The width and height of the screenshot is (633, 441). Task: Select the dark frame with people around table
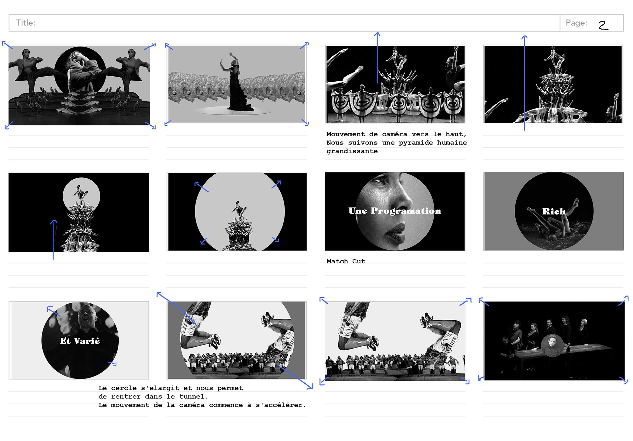click(554, 341)
